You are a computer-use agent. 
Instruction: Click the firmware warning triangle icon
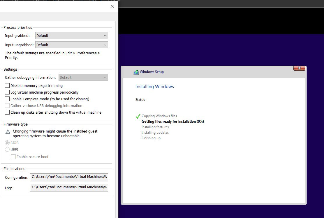point(8,132)
